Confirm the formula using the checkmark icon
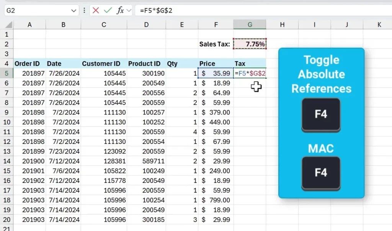The height and width of the screenshot is (231, 392). point(107,10)
